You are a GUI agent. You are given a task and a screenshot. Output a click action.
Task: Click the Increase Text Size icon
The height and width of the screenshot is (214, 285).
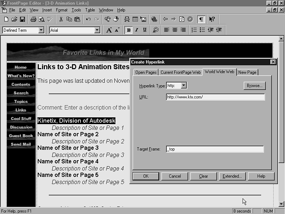(x=109, y=30)
